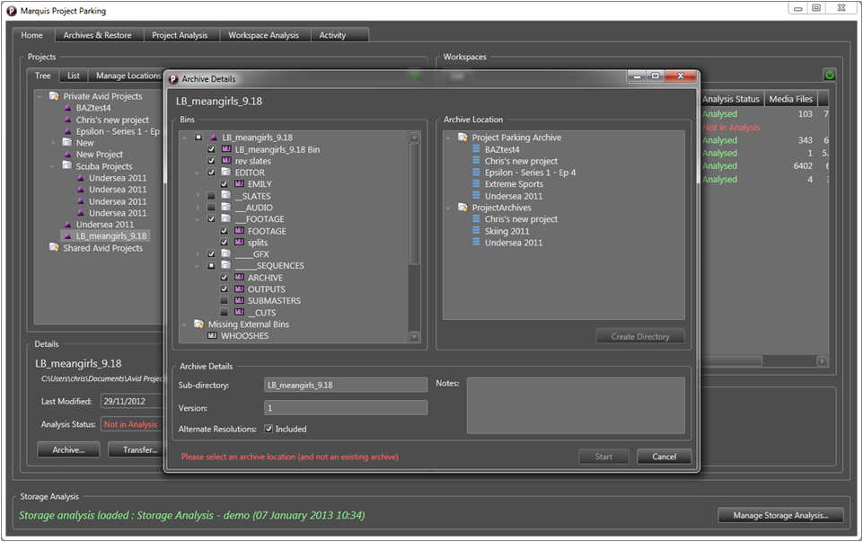The width and height of the screenshot is (863, 542).
Task: Click the Private Avid Projects folder icon
Action: [54, 96]
